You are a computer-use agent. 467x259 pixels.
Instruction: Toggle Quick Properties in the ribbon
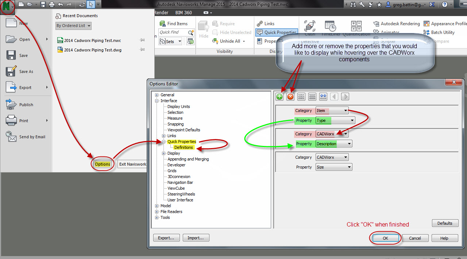277,32
